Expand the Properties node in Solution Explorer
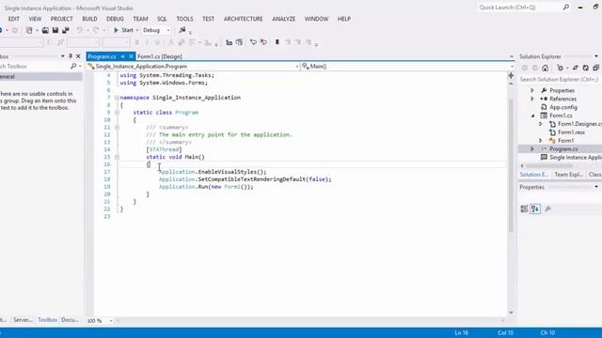Image resolution: width=602 pixels, height=338 pixels. (x=532, y=90)
